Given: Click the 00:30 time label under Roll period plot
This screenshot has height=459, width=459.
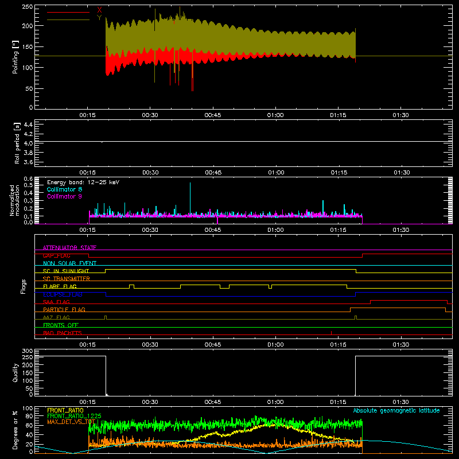Looking at the screenshot, I should 150,173.
